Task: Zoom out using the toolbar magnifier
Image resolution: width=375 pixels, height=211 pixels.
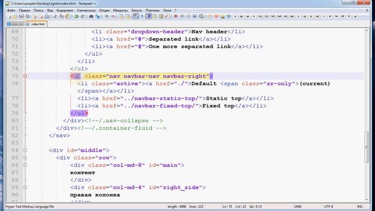Action: [x=112, y=16]
